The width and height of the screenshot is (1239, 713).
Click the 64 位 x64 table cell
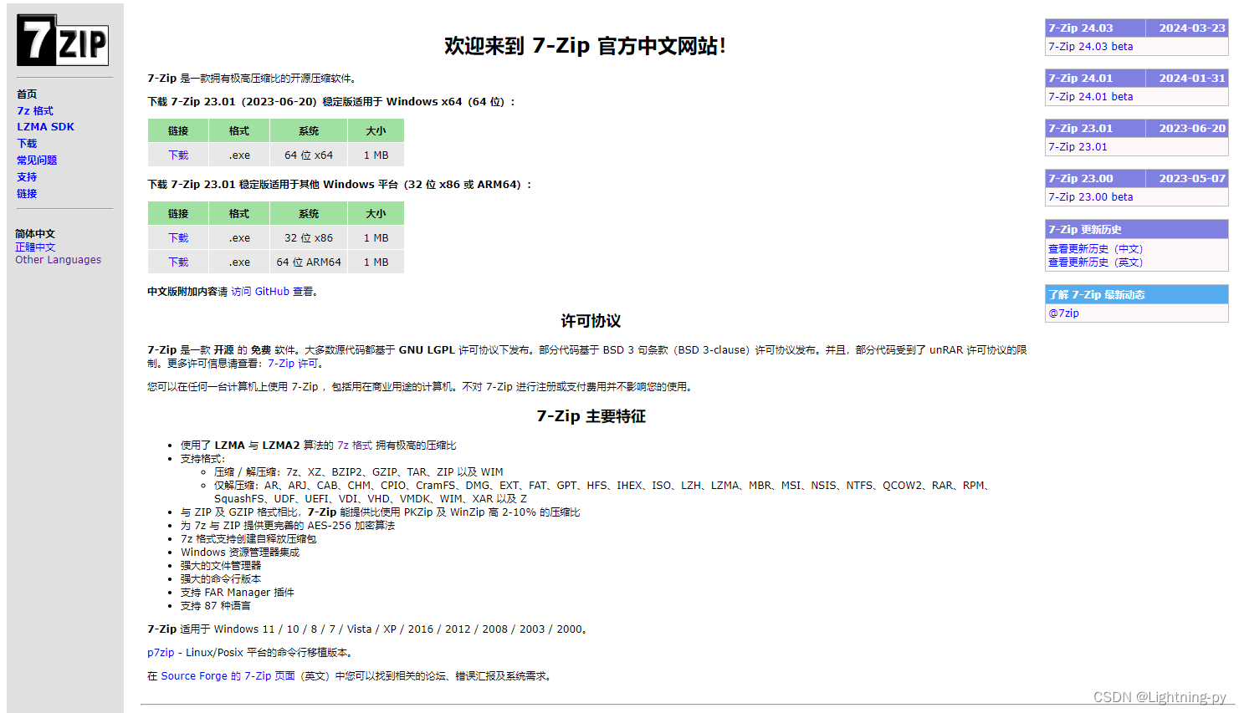(309, 155)
